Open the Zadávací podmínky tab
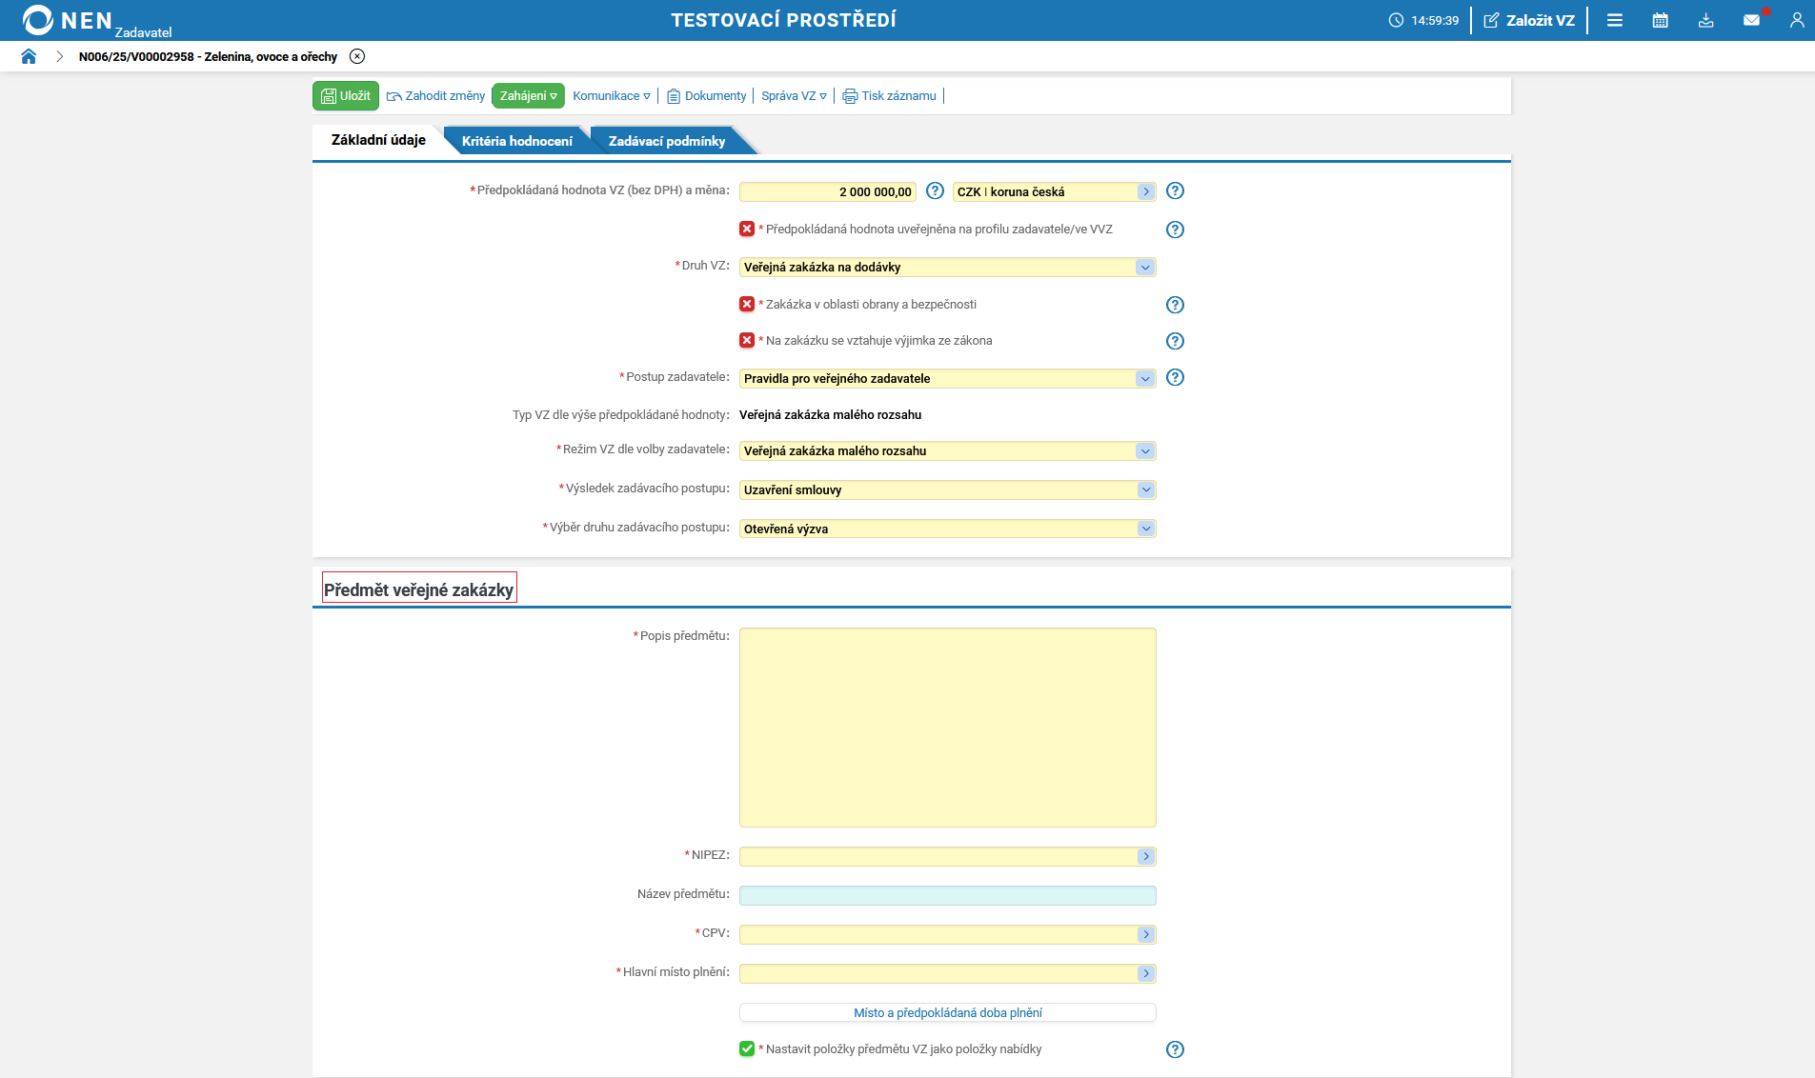This screenshot has height=1078, width=1815. coord(666,141)
